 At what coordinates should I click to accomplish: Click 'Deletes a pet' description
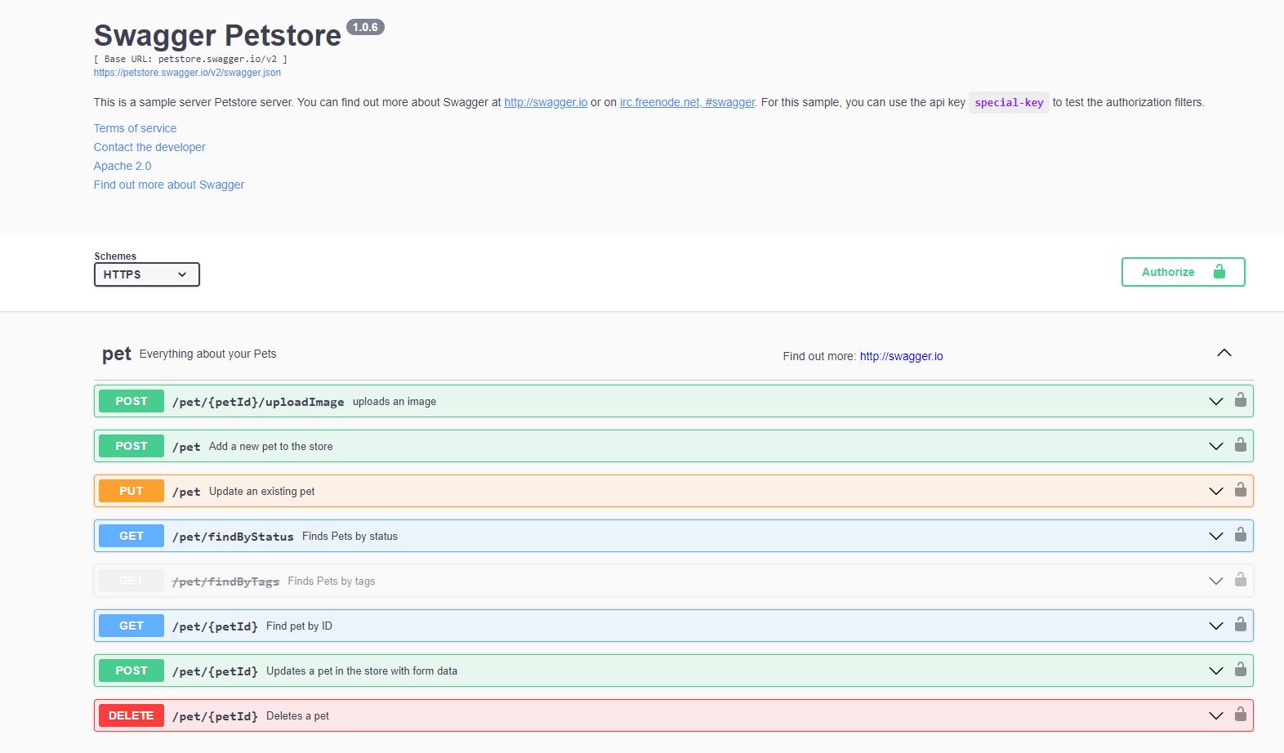pyautogui.click(x=297, y=715)
